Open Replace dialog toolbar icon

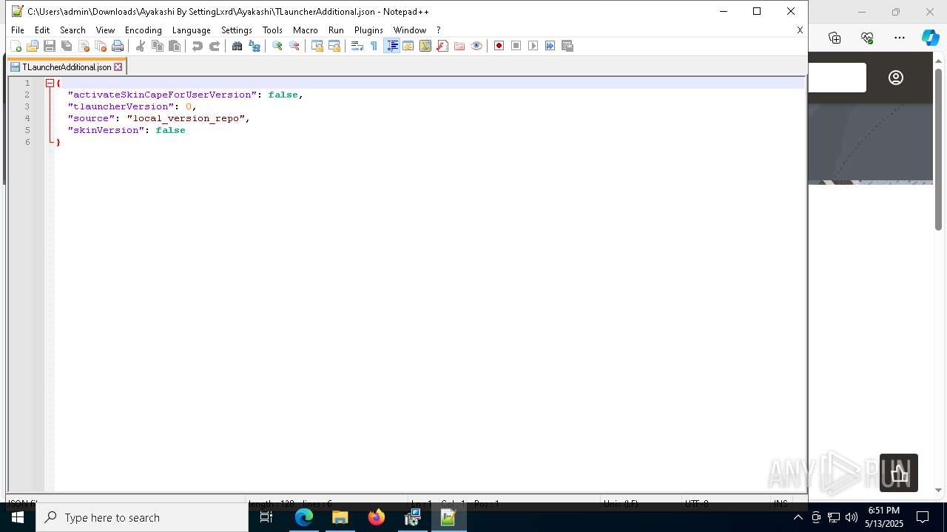tap(255, 46)
